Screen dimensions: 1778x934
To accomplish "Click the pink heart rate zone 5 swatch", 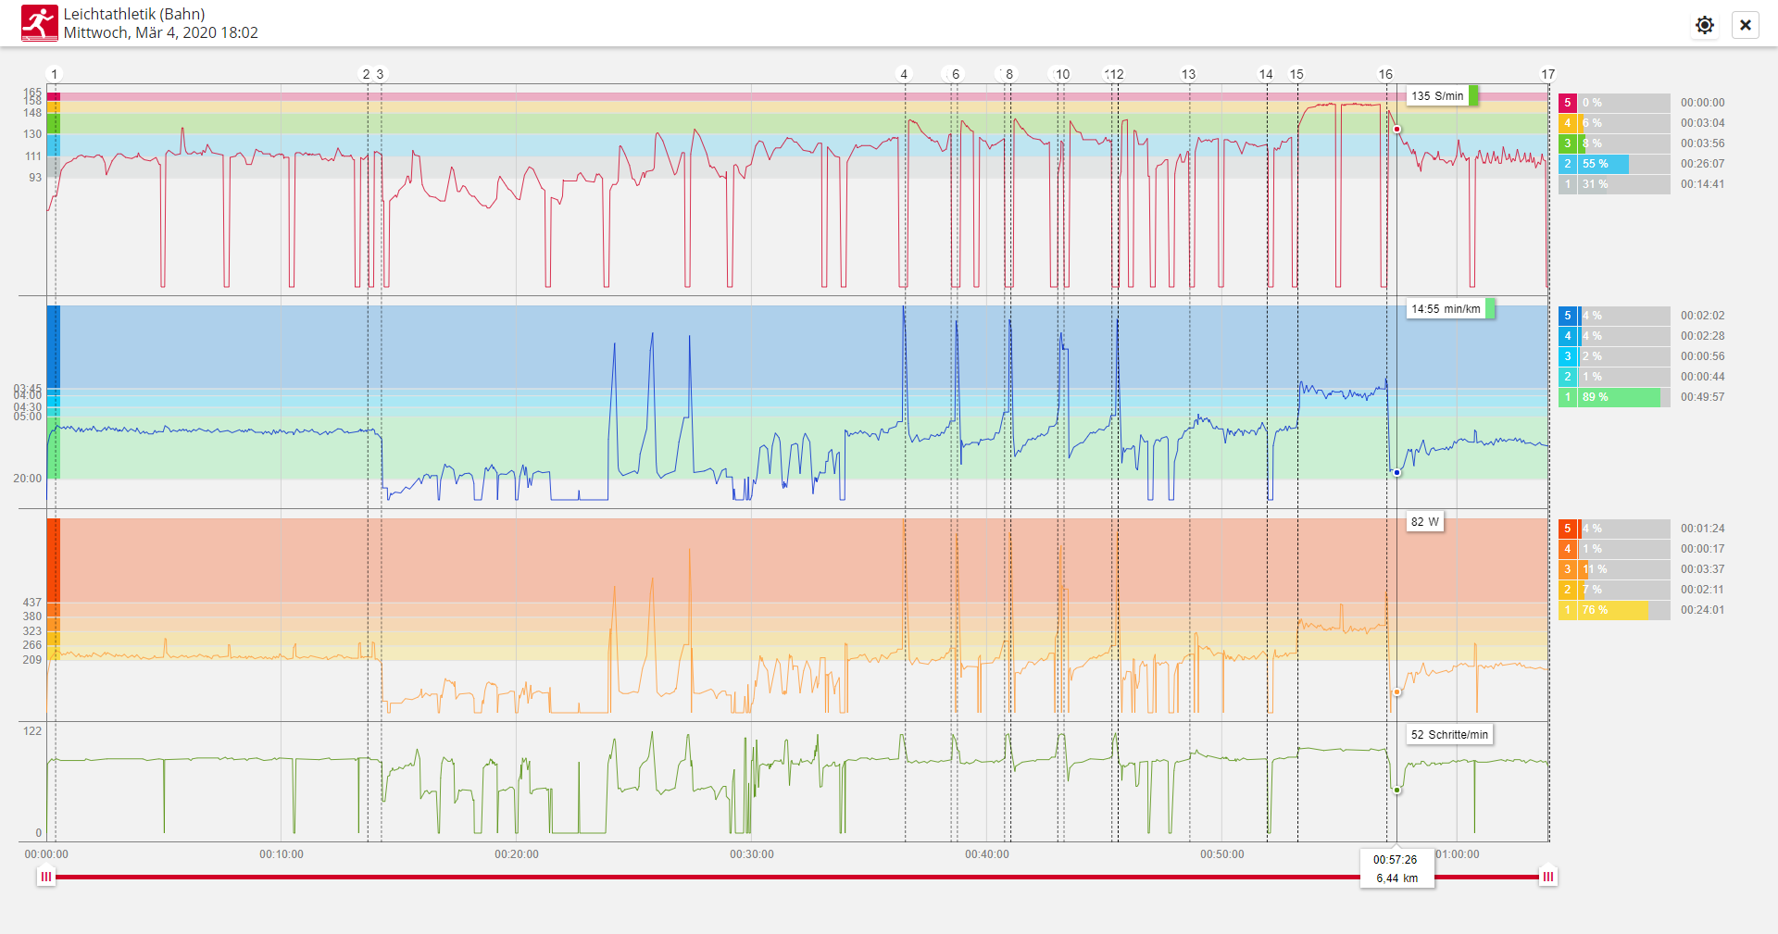I will point(1567,103).
